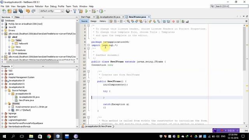Click the Toggle Bookmark icon in editor toolbar
This screenshot has width=249, height=140.
[x=159, y=21]
